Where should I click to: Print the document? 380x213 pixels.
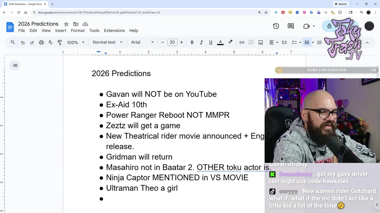tap(41, 42)
